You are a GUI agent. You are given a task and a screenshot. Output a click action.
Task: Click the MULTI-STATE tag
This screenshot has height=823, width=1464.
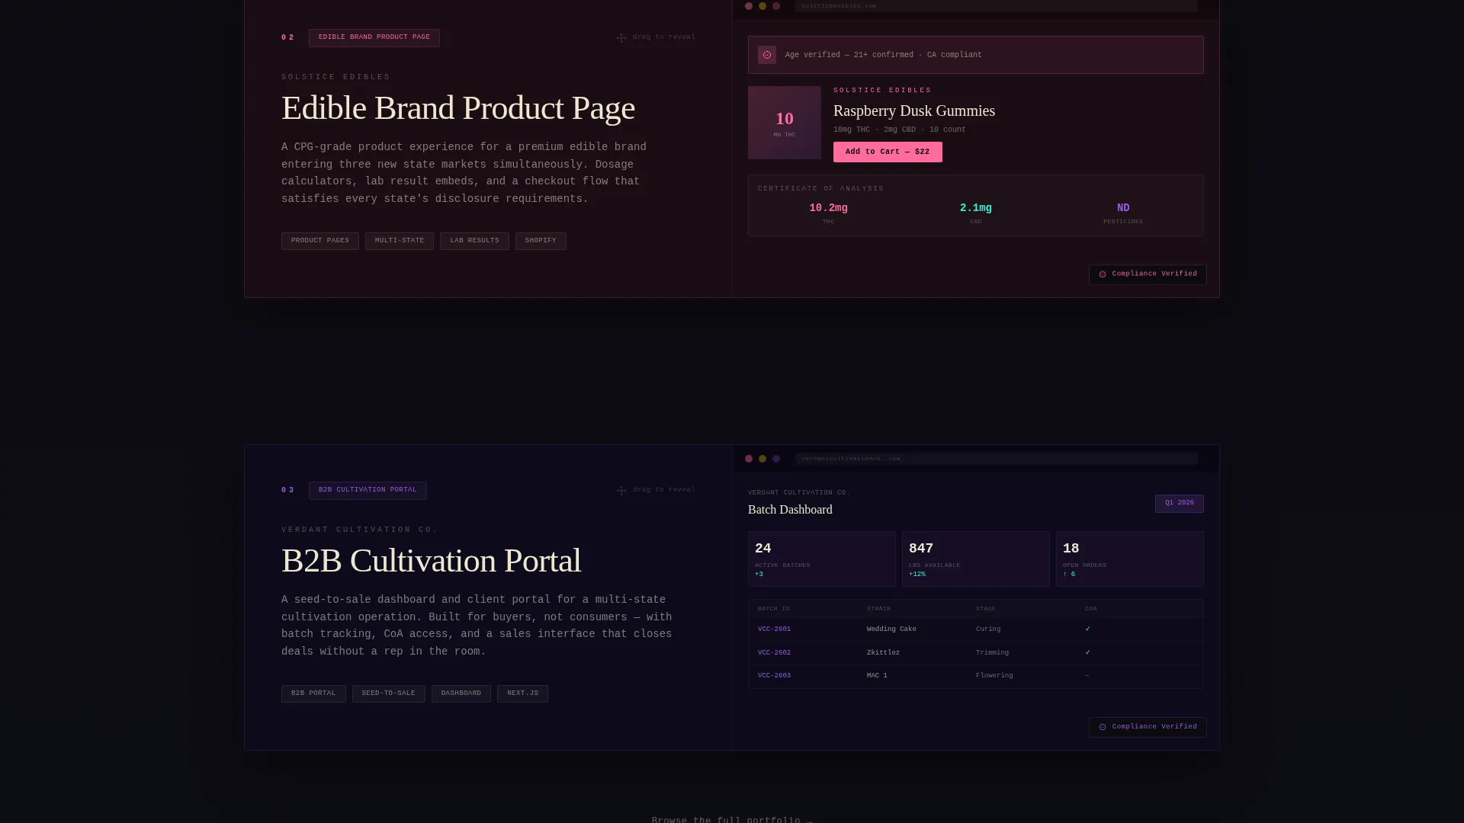click(x=400, y=241)
